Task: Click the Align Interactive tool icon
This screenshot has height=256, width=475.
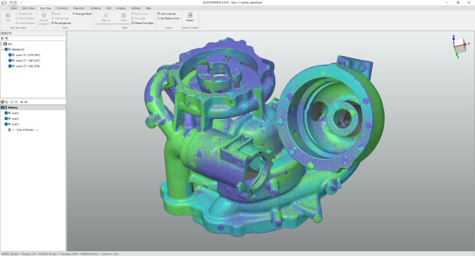Action: tap(124, 18)
